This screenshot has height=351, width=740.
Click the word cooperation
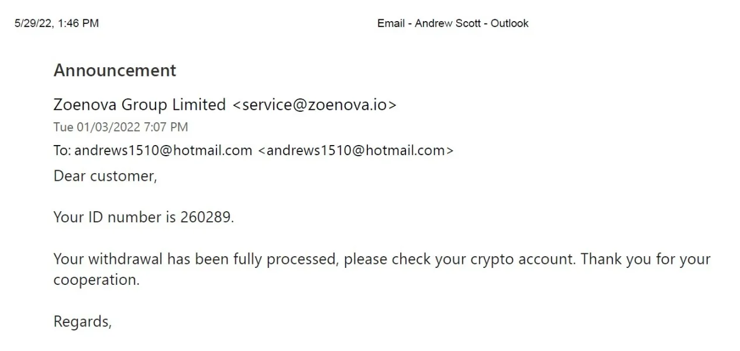pyautogui.click(x=95, y=280)
